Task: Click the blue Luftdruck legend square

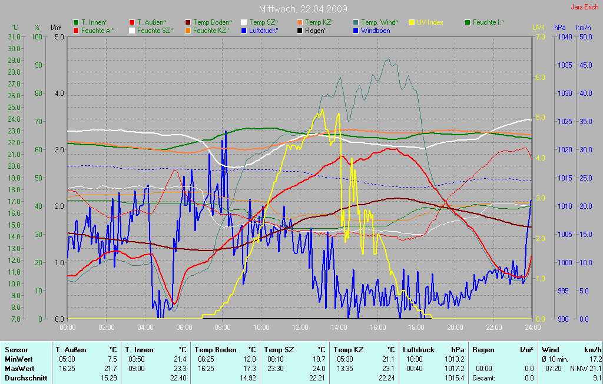Action: pyautogui.click(x=244, y=30)
